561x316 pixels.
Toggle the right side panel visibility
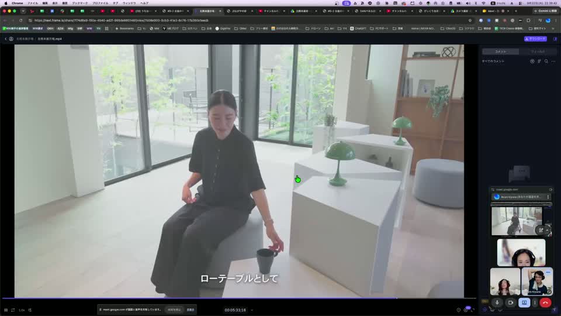click(x=555, y=39)
